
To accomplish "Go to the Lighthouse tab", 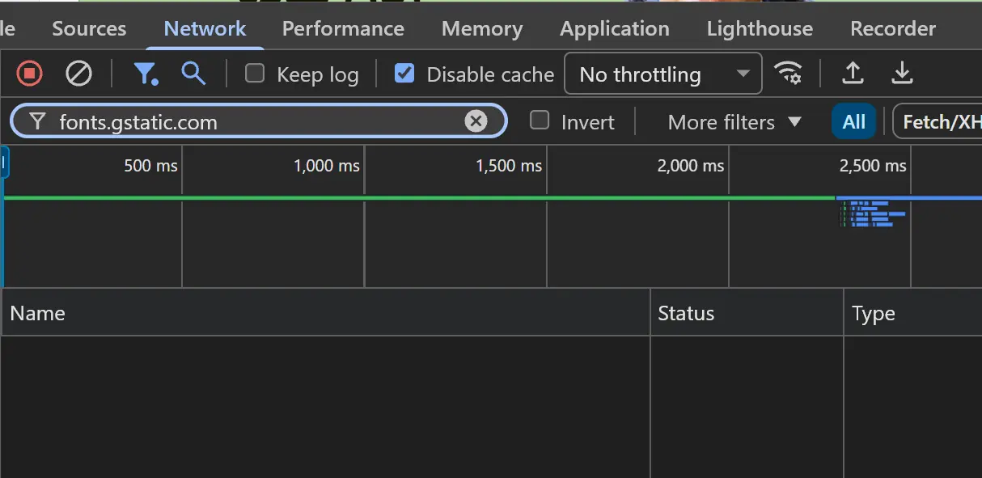I will 760,28.
